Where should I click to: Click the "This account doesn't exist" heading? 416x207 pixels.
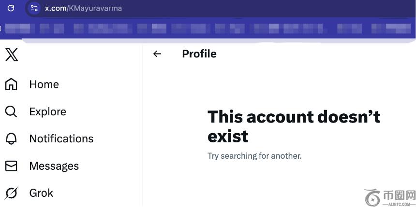point(294,126)
